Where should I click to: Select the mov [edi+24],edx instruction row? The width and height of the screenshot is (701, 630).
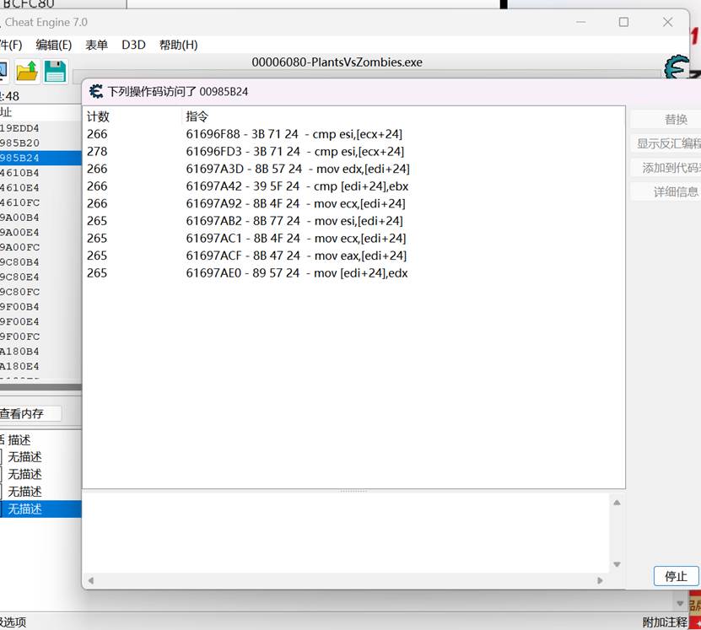pos(353,273)
